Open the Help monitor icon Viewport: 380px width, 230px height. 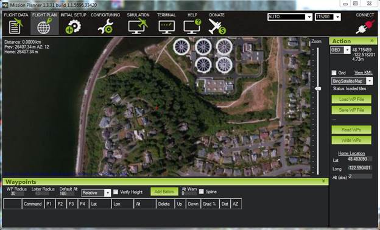click(x=192, y=26)
